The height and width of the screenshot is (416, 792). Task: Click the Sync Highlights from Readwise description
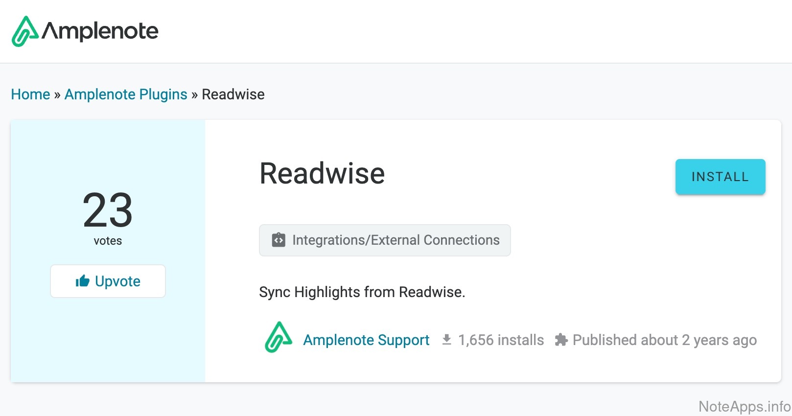(362, 292)
